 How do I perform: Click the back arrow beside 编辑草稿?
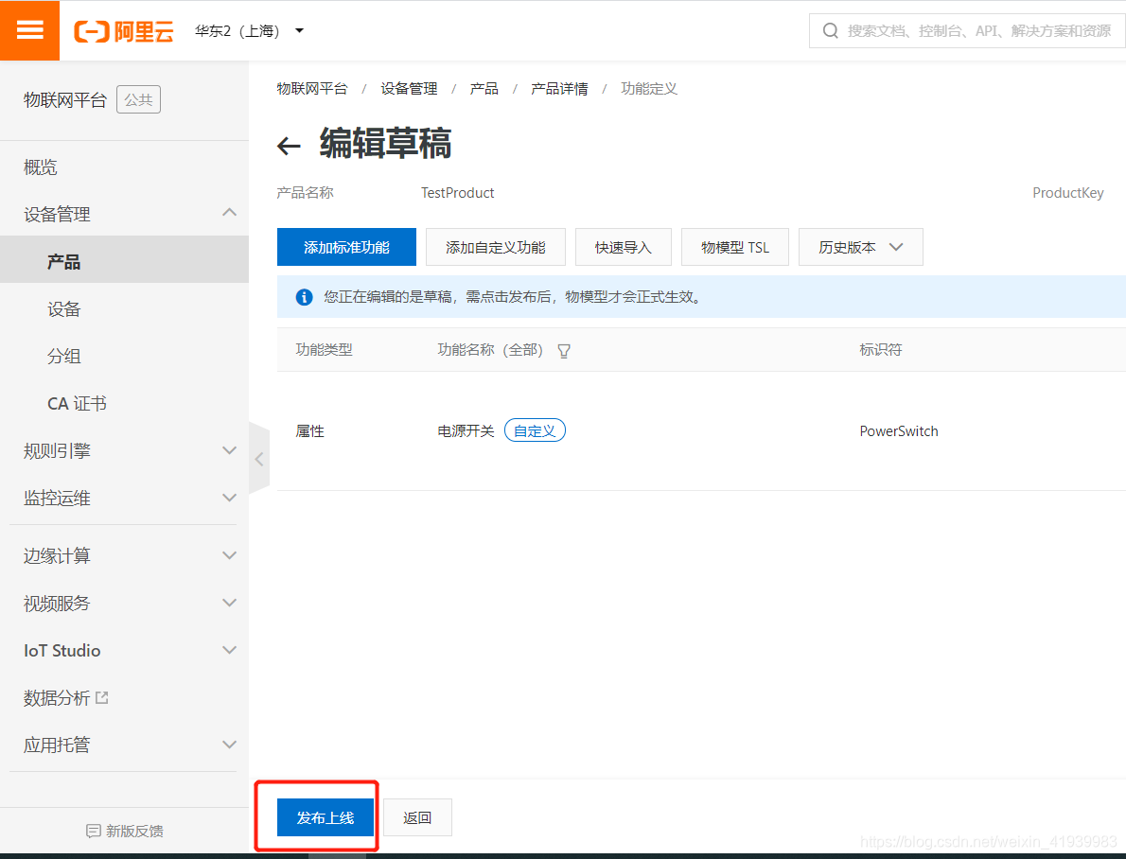(x=289, y=145)
